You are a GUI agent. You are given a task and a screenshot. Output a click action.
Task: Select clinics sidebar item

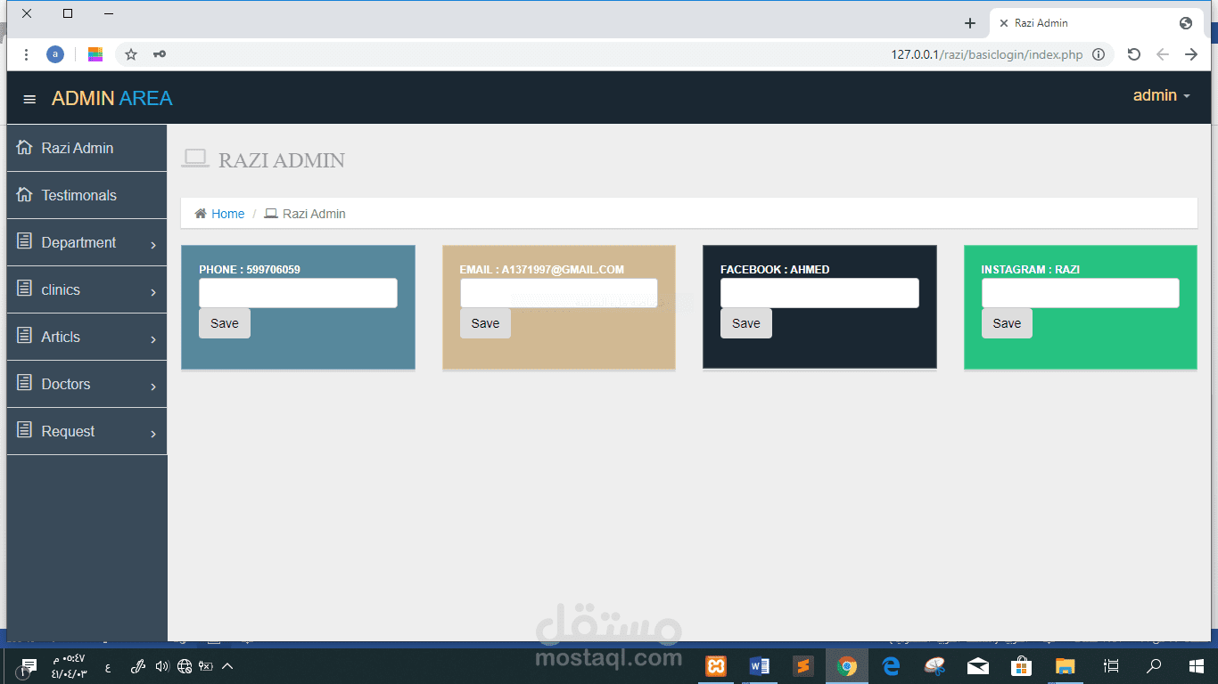(86, 289)
